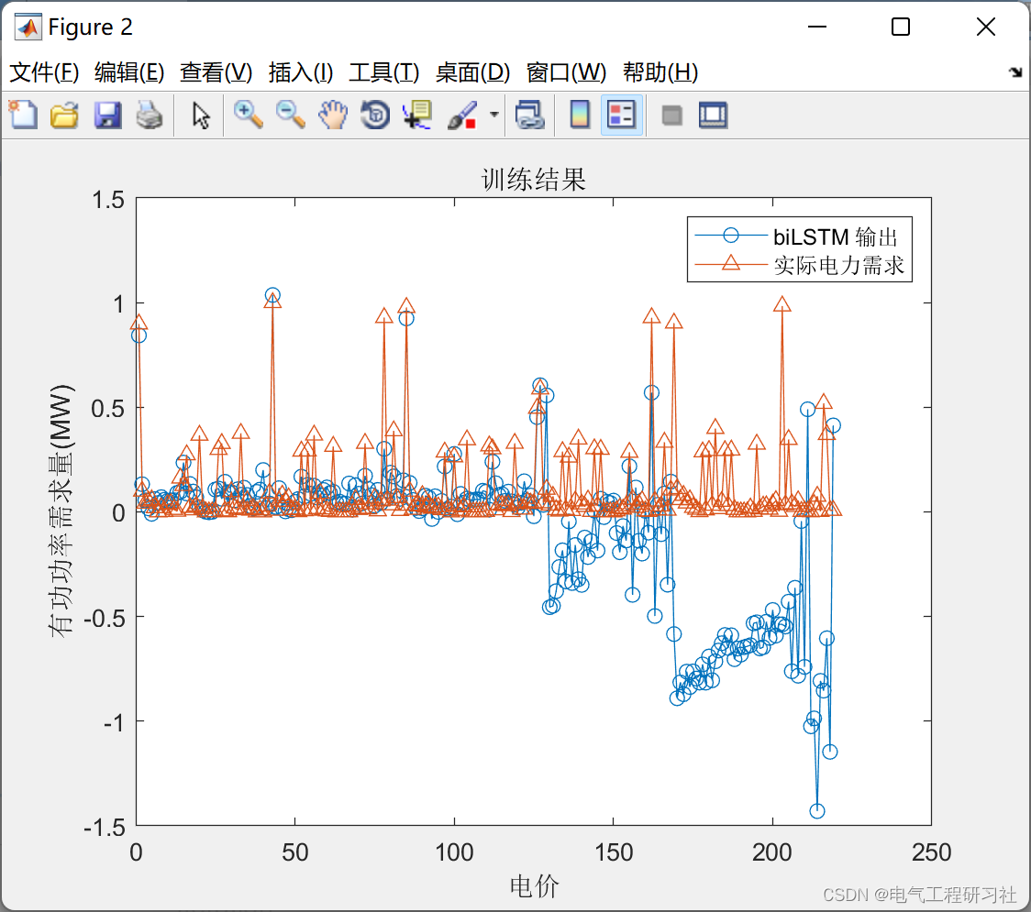Open the 帮助(H) menu
Viewport: 1031px width, 912px height.
point(660,72)
